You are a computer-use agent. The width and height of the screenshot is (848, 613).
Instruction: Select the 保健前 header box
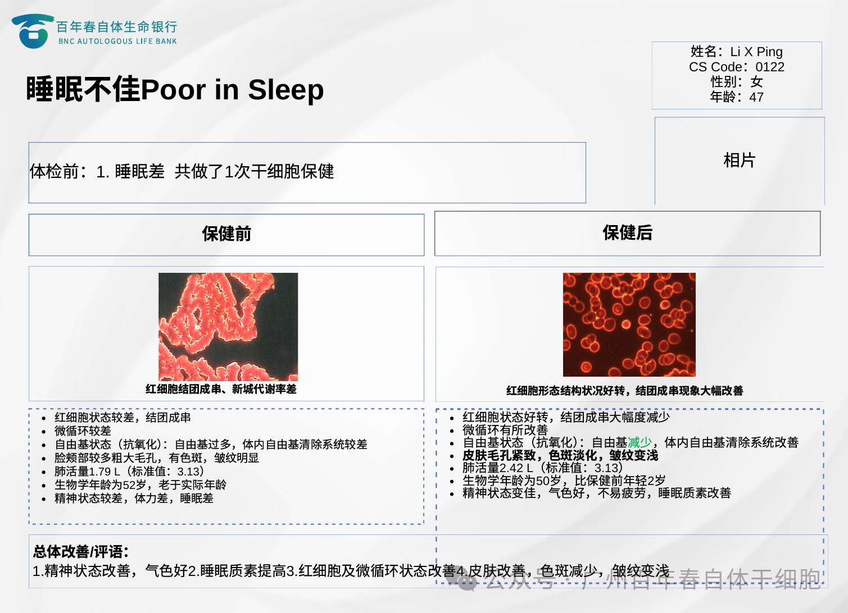(x=226, y=234)
